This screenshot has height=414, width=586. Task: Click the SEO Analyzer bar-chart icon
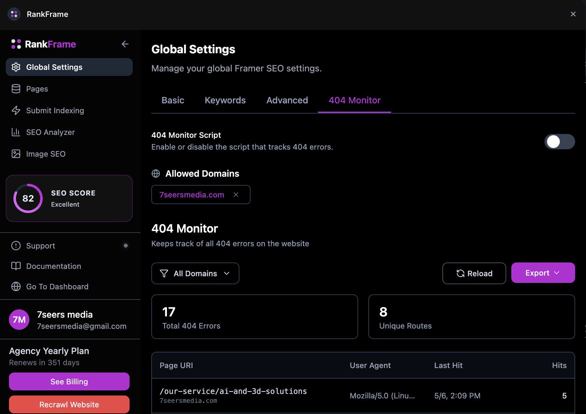click(16, 132)
